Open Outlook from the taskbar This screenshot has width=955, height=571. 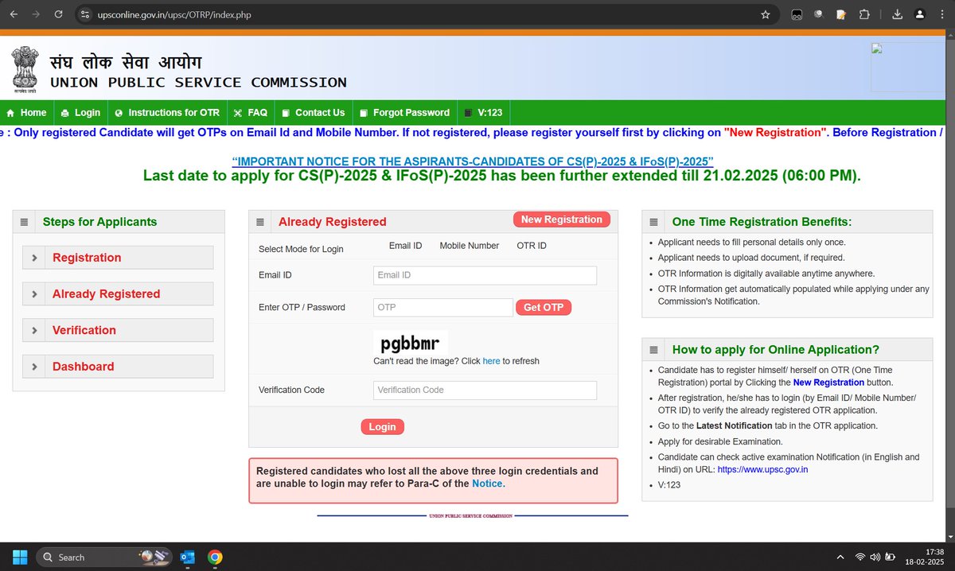click(188, 557)
